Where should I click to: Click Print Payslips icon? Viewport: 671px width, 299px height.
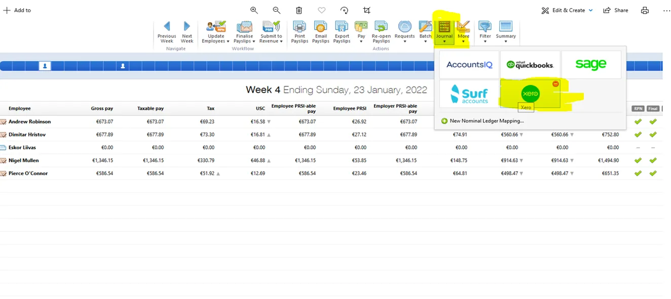(x=300, y=32)
